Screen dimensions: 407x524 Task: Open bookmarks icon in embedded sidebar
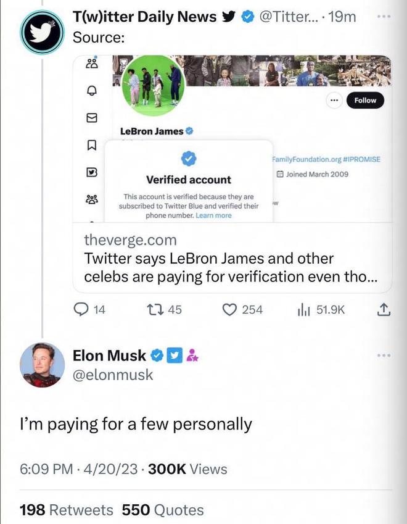coord(92,146)
